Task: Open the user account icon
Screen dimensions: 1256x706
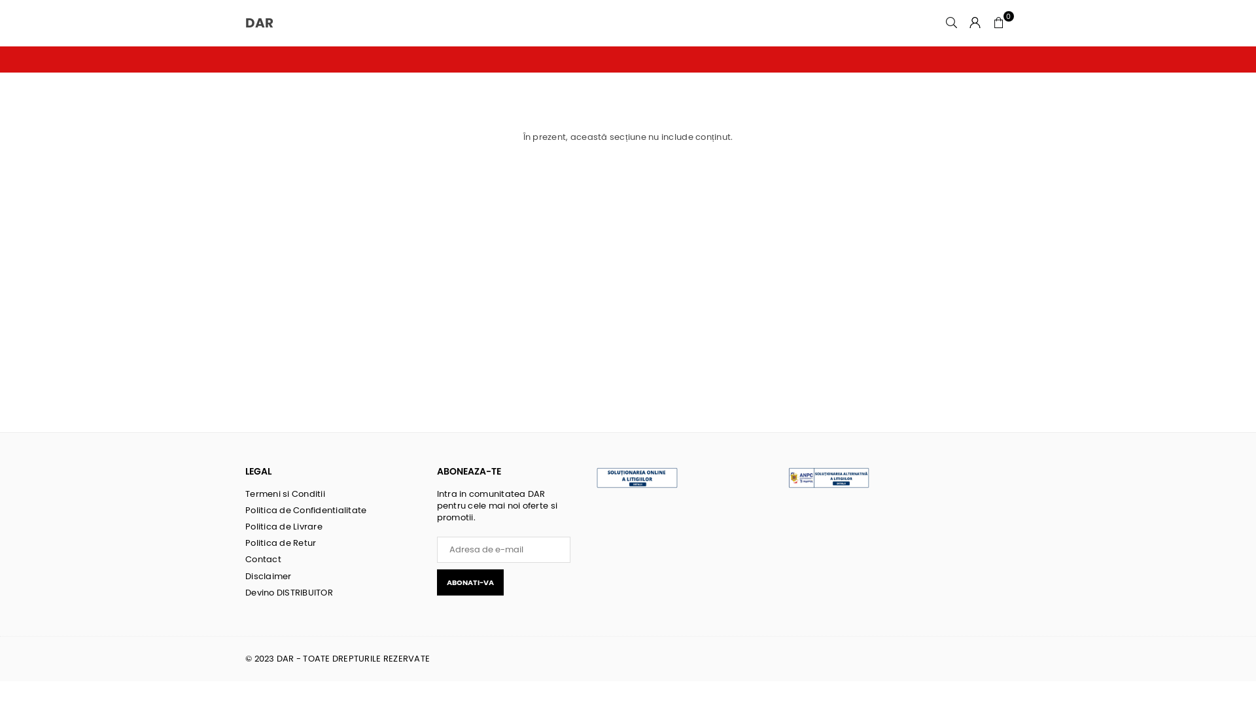Action: tap(975, 23)
